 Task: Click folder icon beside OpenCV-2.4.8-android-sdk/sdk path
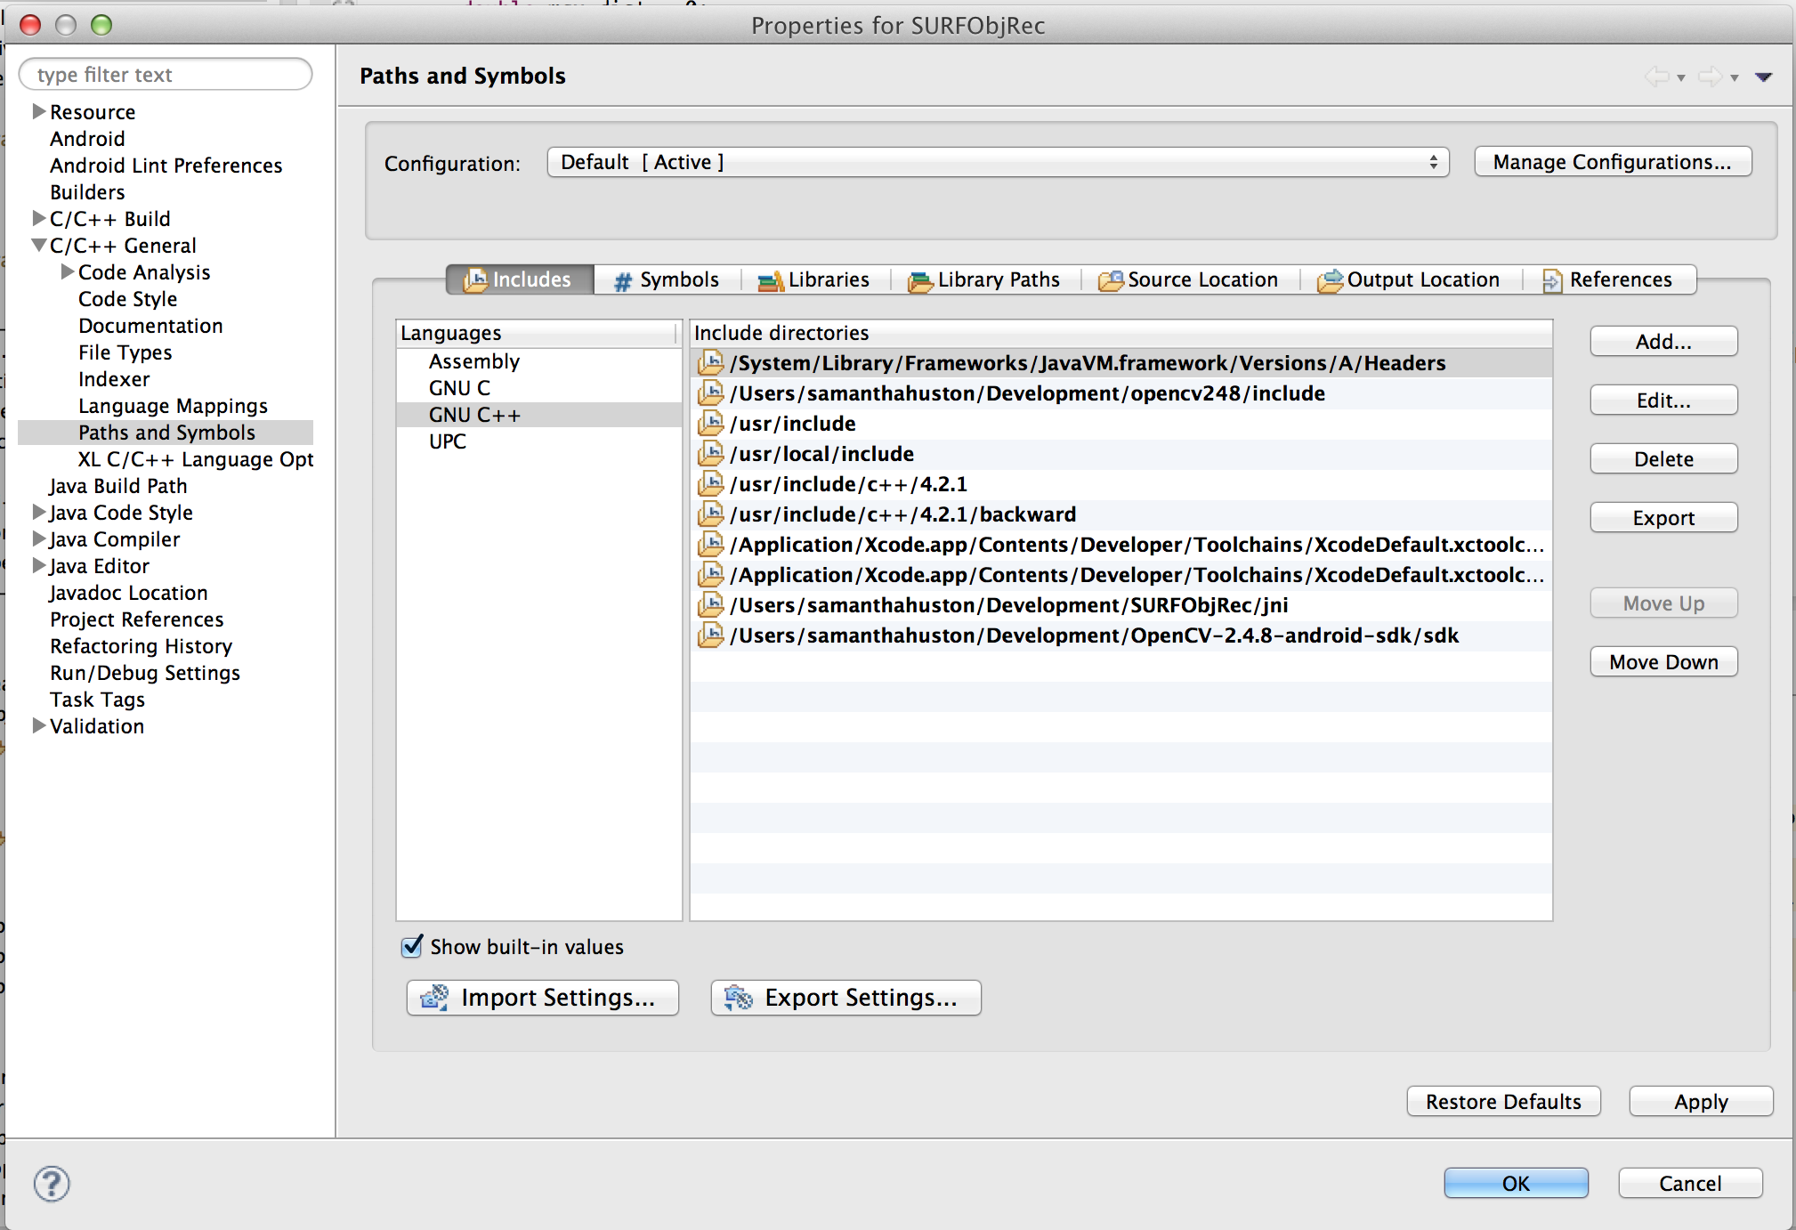pos(710,635)
